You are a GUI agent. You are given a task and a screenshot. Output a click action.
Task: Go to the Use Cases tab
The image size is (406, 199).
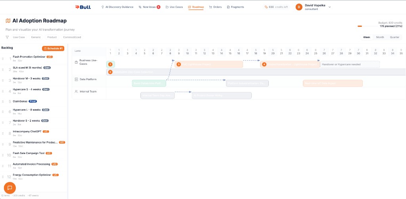coord(174,7)
